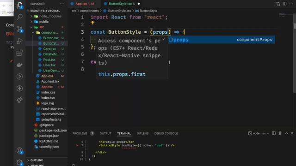Open App.test.tsx in the explorer
Image resolution: width=296 pixels, height=166 pixels.
point(50,82)
